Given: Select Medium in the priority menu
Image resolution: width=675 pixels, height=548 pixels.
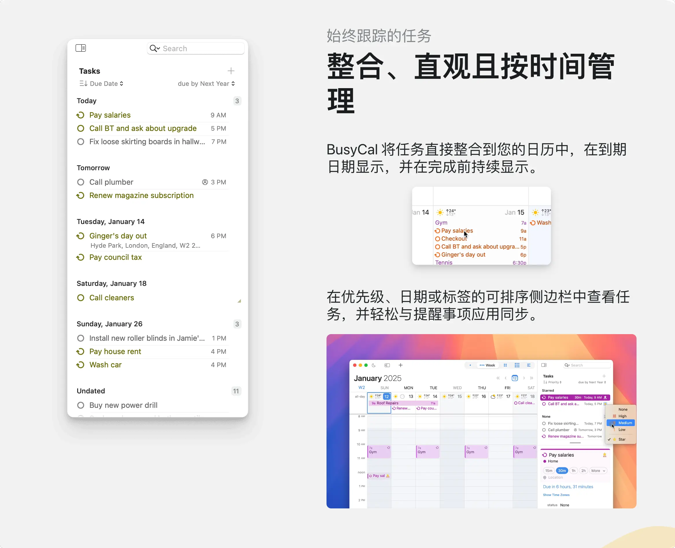Looking at the screenshot, I should coord(624,423).
